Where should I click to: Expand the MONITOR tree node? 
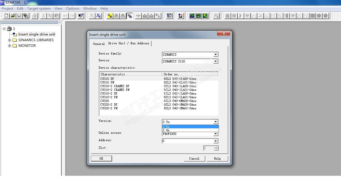(10, 46)
